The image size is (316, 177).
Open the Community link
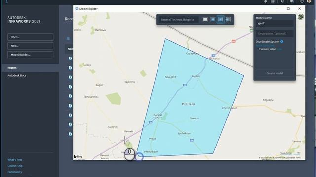coord(14,172)
